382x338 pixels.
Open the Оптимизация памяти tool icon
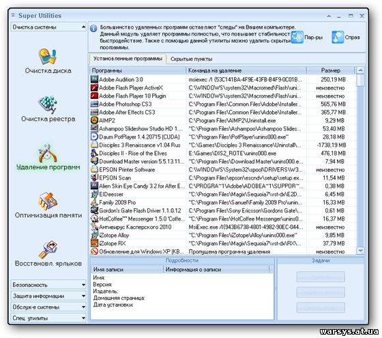[47, 201]
